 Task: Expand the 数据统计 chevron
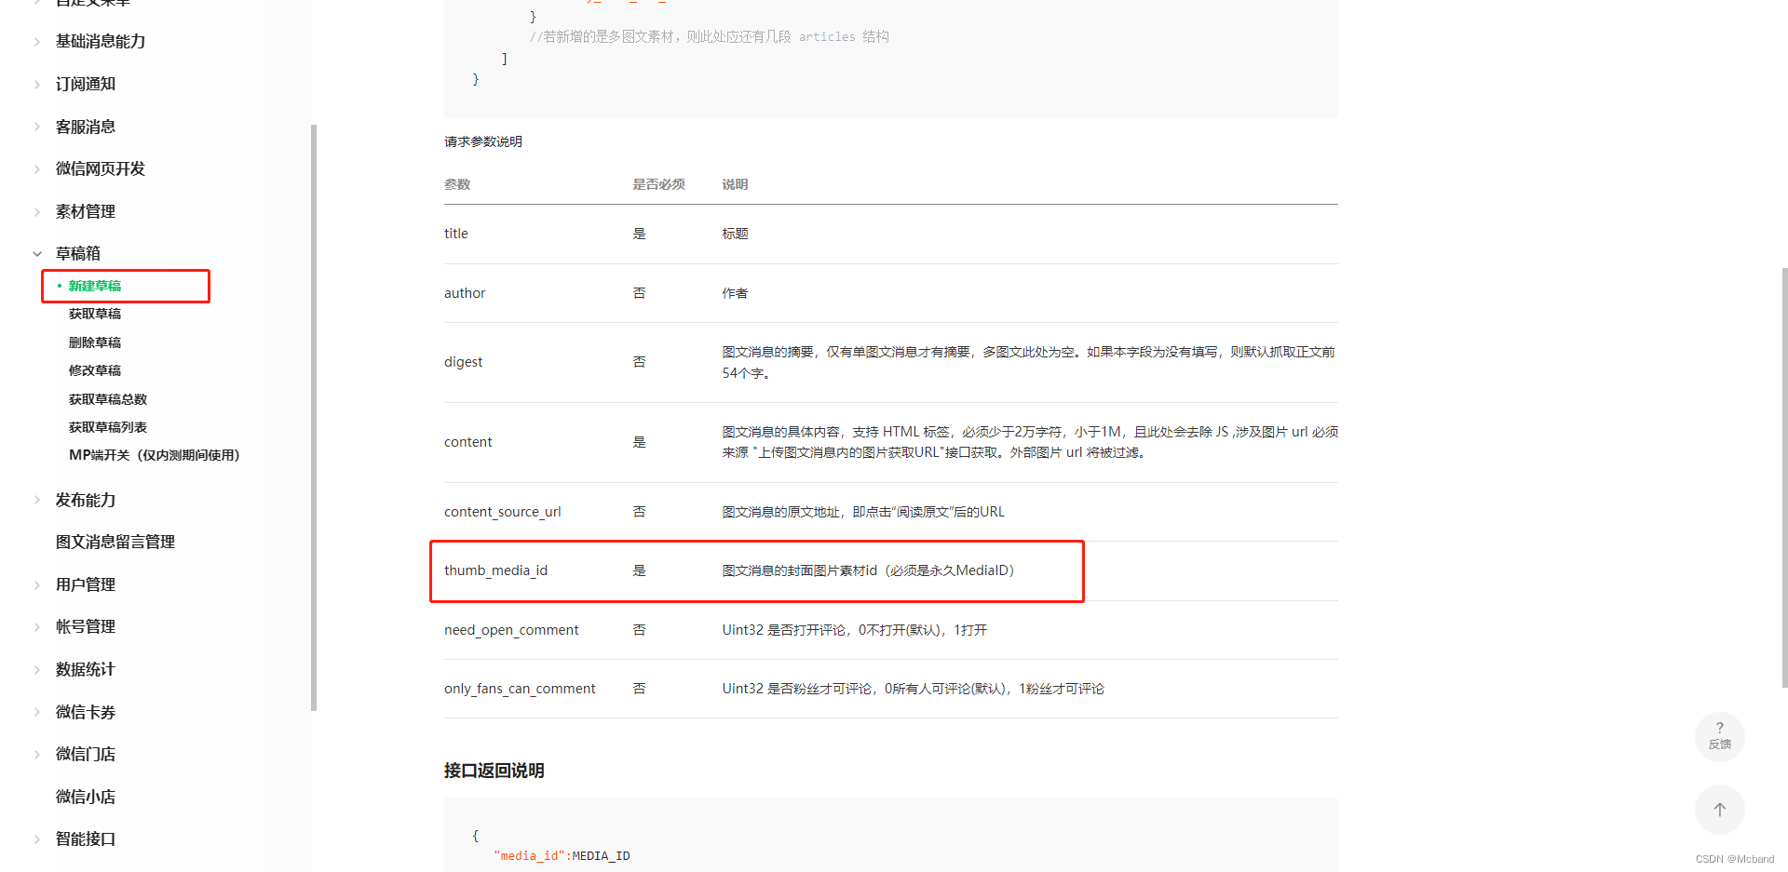coord(37,670)
